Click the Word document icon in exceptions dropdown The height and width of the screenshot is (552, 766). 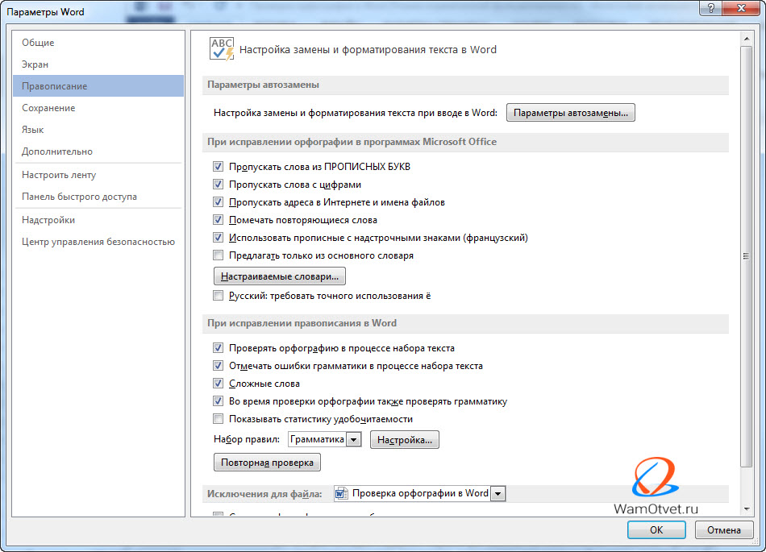[x=341, y=493]
